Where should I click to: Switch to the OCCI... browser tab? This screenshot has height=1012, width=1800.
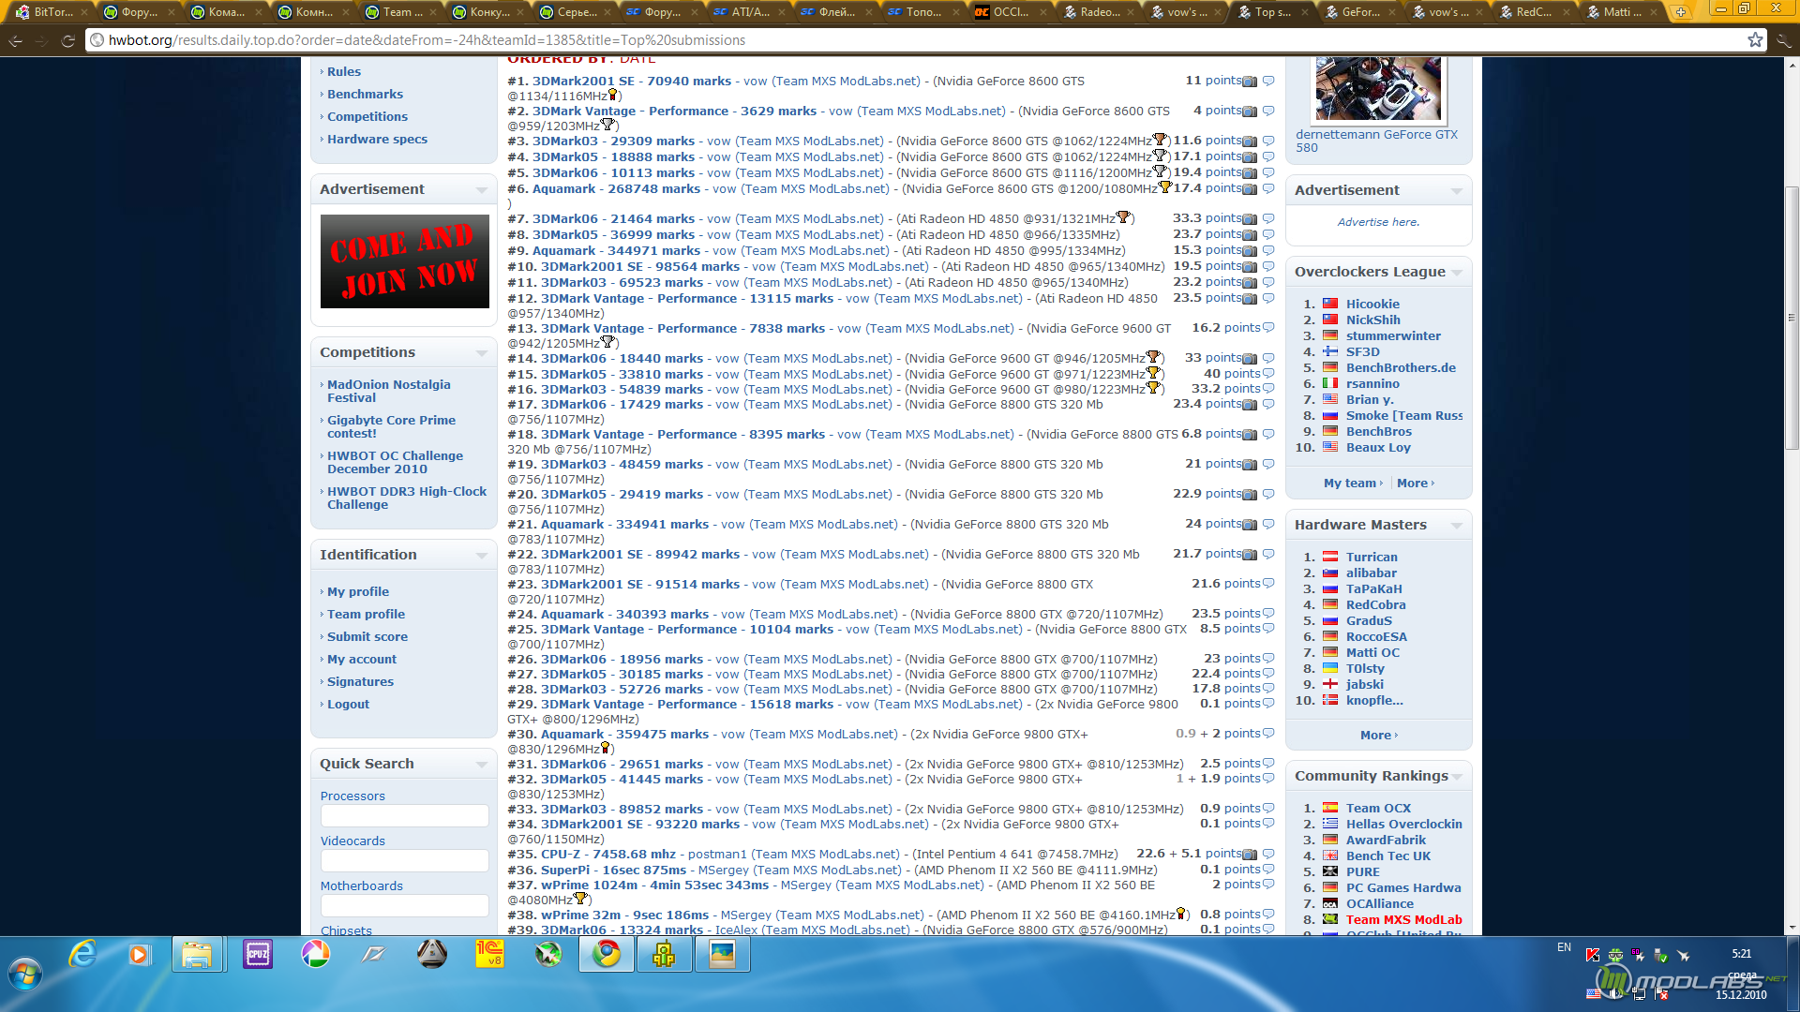click(x=1011, y=12)
